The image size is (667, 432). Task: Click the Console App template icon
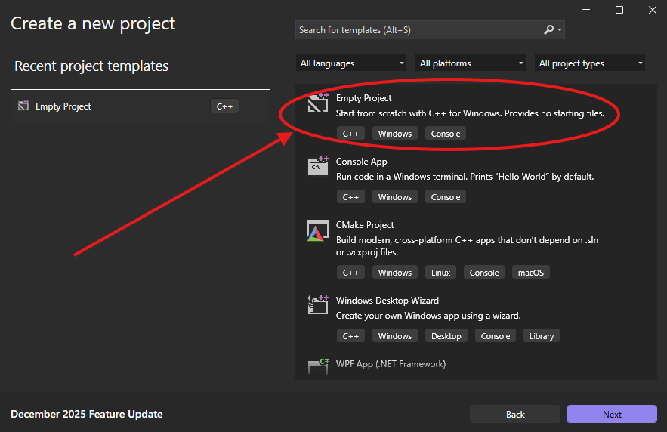pyautogui.click(x=318, y=166)
